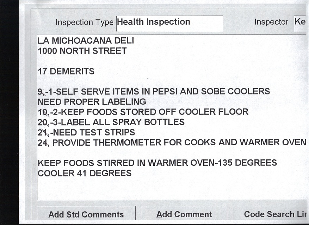Place cursor on LABEL ALL SPRAY BOTTLES line
The height and width of the screenshot is (225, 309).
[x=111, y=122]
